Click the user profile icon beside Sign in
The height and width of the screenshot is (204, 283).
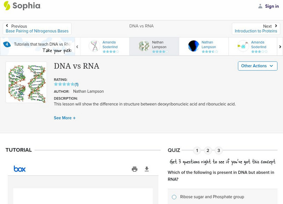[x=260, y=6]
